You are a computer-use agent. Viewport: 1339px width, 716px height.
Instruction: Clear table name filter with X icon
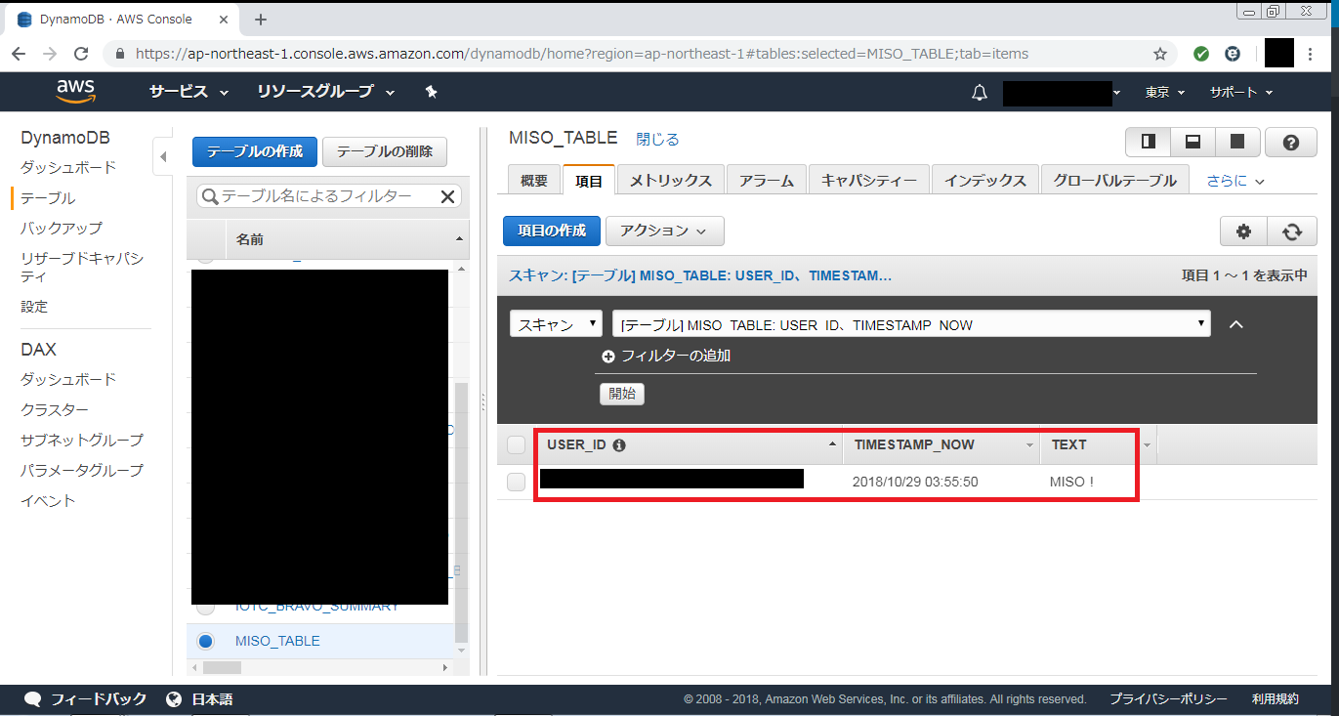[447, 196]
